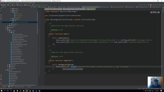Click the @return tag on line 10

[55, 30]
